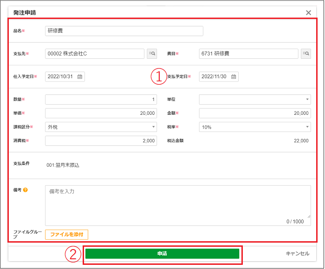Open the 税率 dropdown showing 10%
325x269 pixels.
[255, 127]
